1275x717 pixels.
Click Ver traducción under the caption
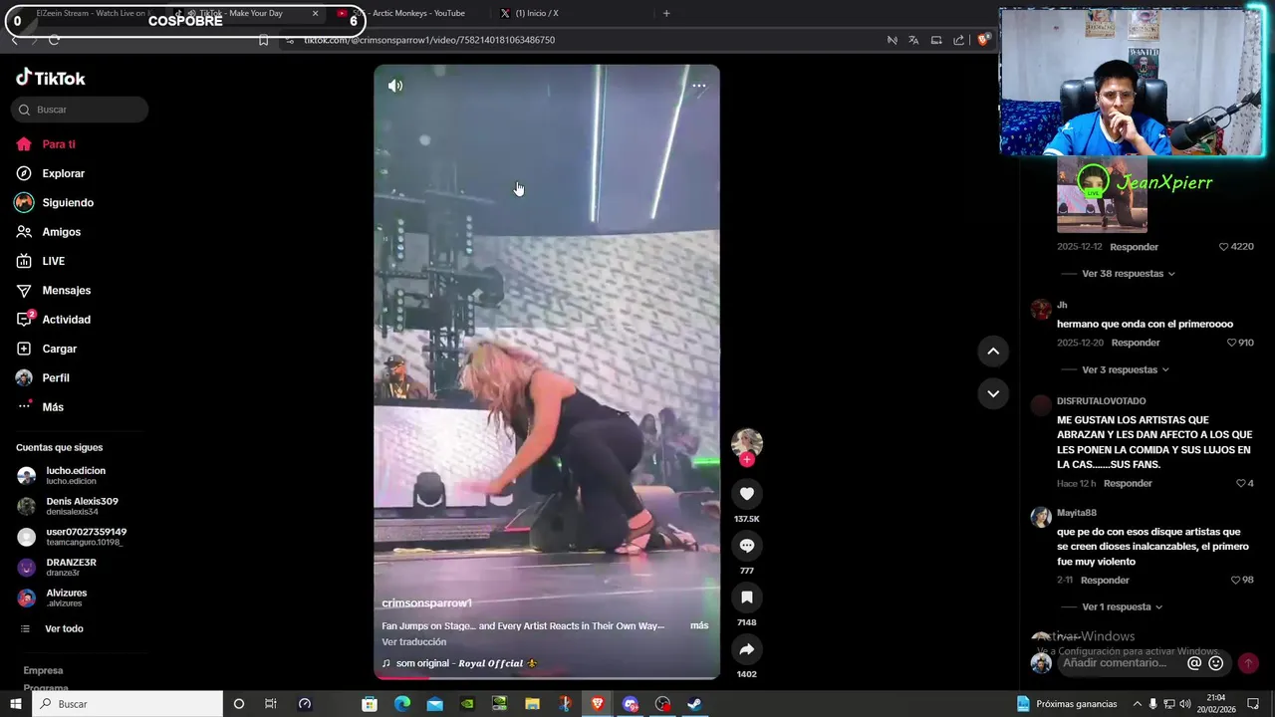(x=413, y=641)
